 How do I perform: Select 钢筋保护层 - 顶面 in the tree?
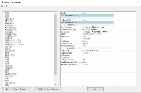pyautogui.click(x=13, y=42)
